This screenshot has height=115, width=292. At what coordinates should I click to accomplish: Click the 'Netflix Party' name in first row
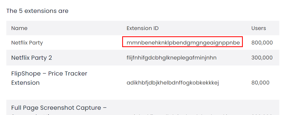pyautogui.click(x=27, y=43)
